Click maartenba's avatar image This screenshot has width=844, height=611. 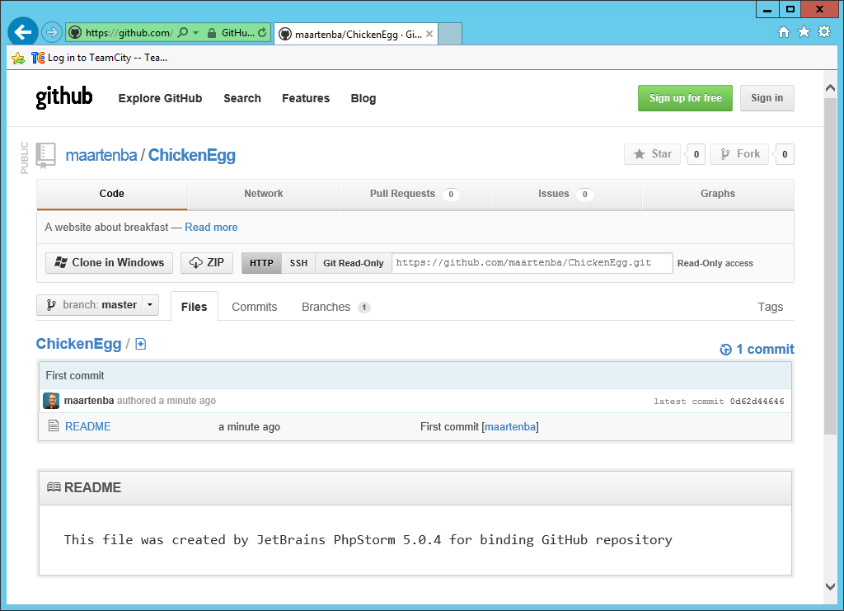51,401
